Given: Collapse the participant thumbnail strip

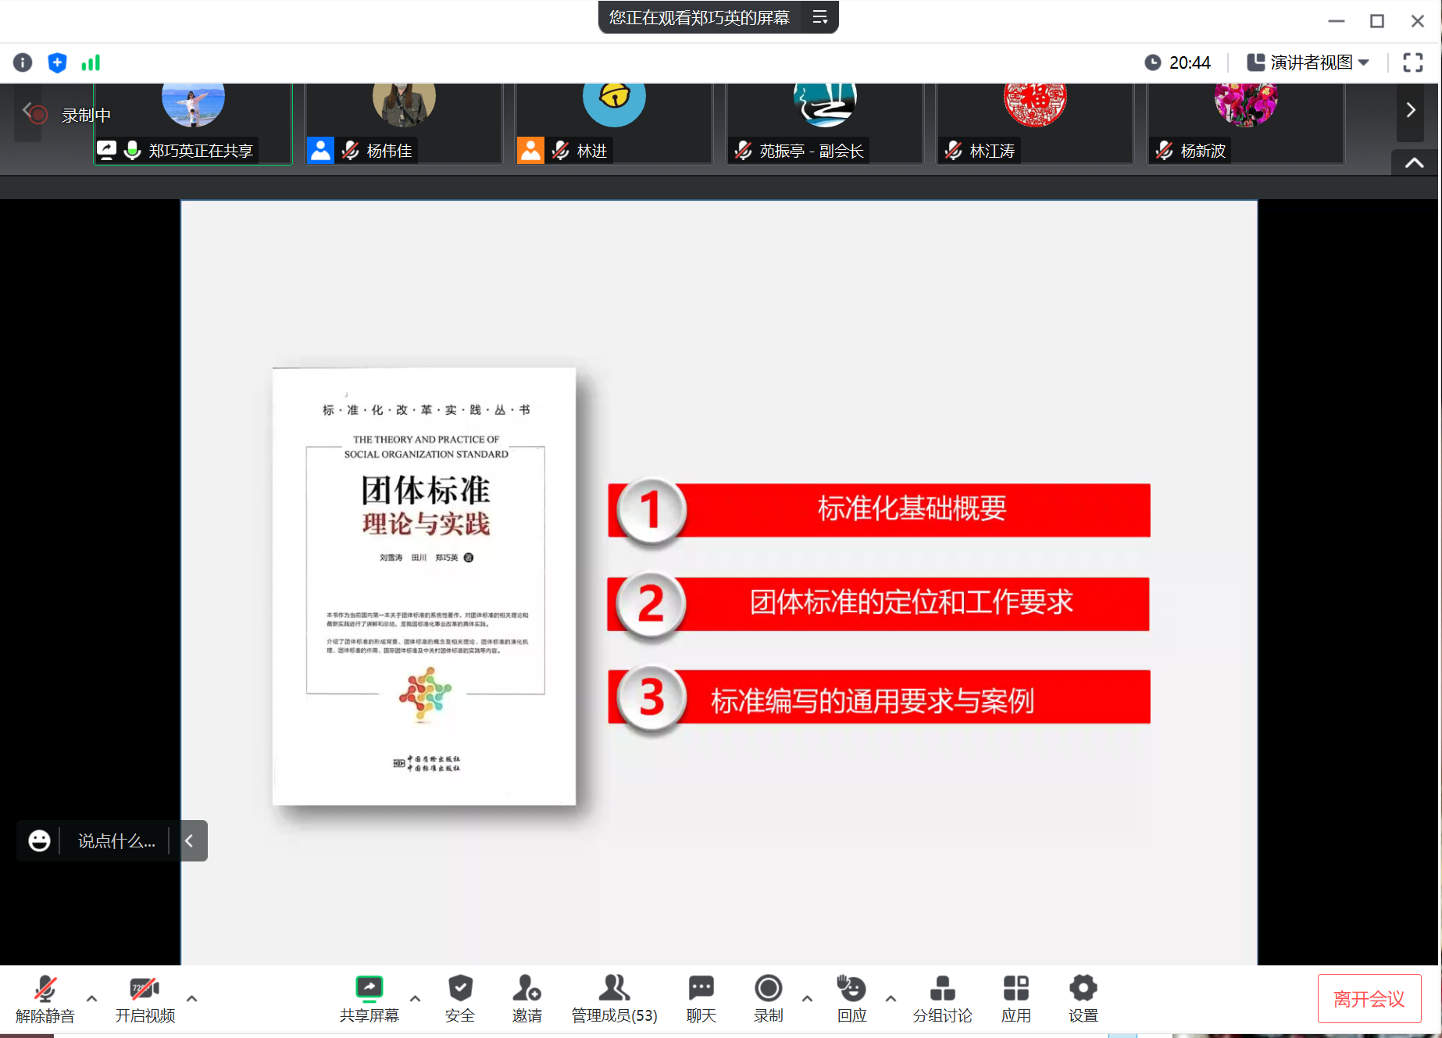Looking at the screenshot, I should (1414, 162).
